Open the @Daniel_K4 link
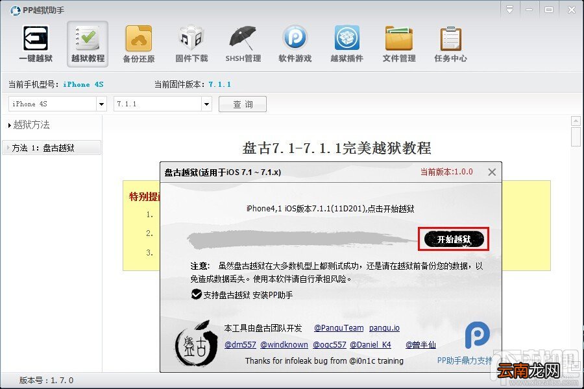584x389 pixels. pyautogui.click(x=371, y=345)
